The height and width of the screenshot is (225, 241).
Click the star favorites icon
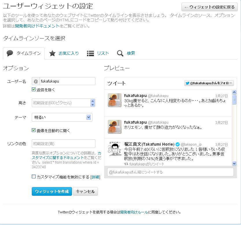52,53
